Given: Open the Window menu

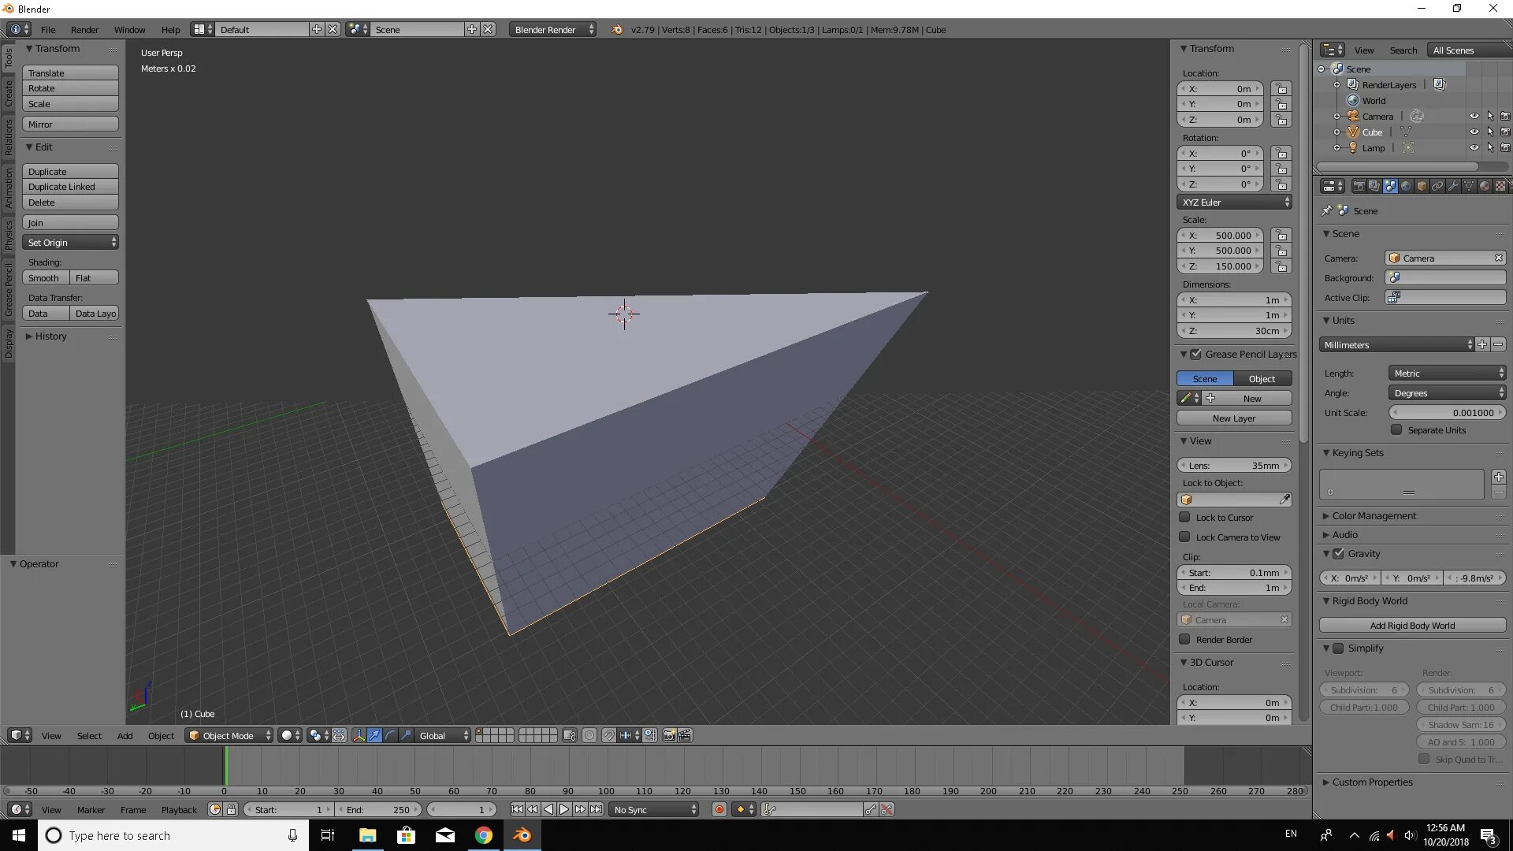Looking at the screenshot, I should point(129,30).
